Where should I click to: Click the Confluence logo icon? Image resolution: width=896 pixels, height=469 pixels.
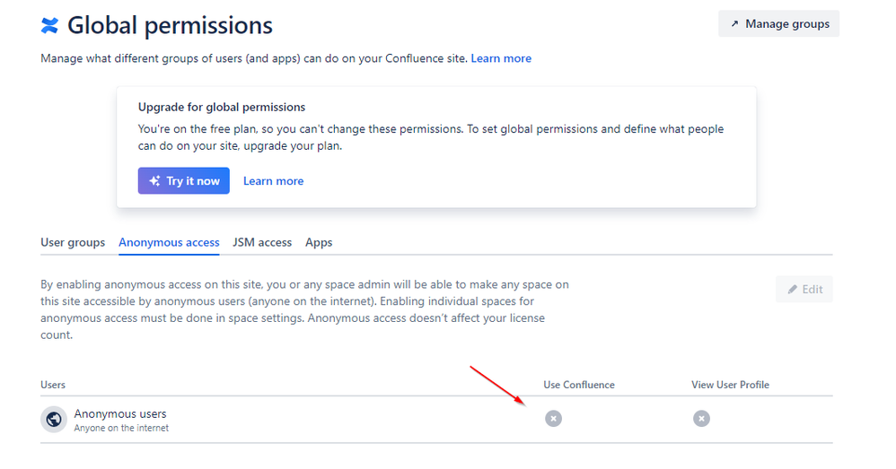point(49,25)
